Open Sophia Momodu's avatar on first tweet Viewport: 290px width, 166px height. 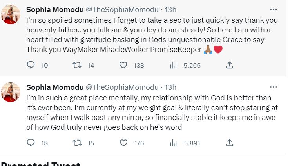11,14
